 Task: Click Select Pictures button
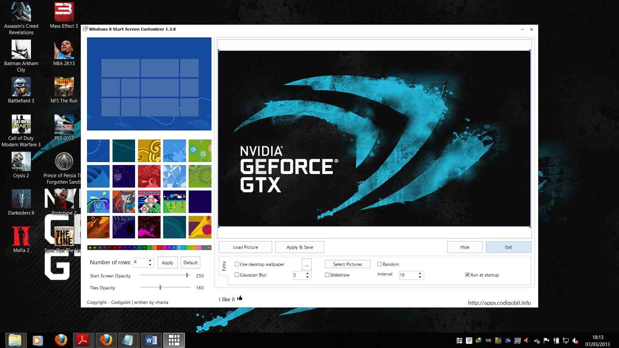click(x=348, y=264)
